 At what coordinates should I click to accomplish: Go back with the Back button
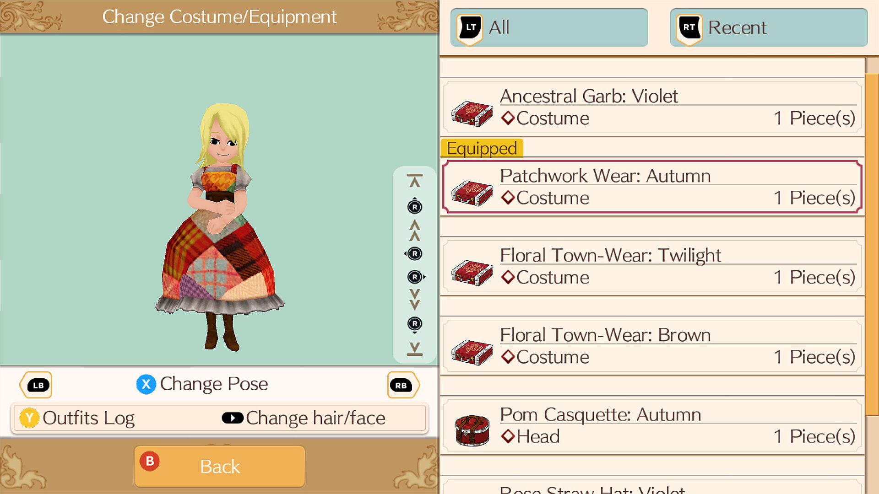pyautogui.click(x=220, y=466)
